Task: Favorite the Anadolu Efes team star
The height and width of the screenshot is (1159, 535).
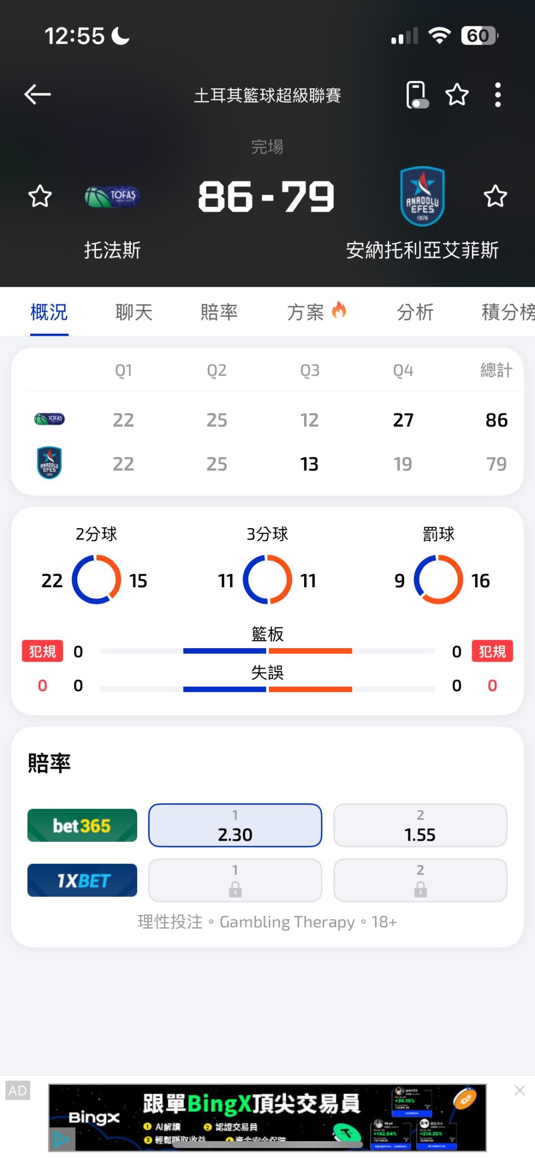Action: (x=495, y=196)
